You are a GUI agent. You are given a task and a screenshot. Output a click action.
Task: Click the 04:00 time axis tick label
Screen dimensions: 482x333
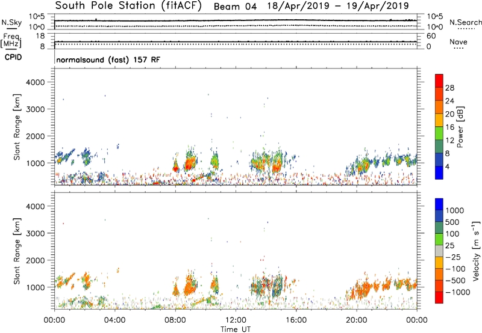(115, 320)
